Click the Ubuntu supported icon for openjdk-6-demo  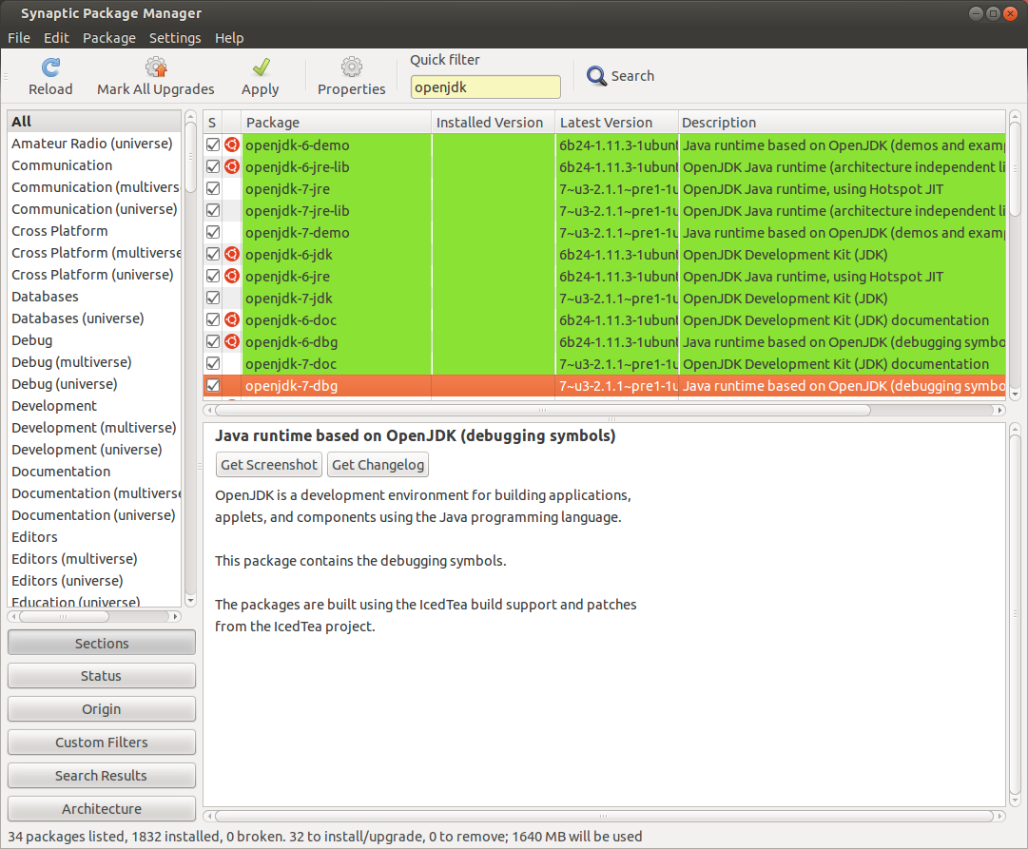coord(232,145)
